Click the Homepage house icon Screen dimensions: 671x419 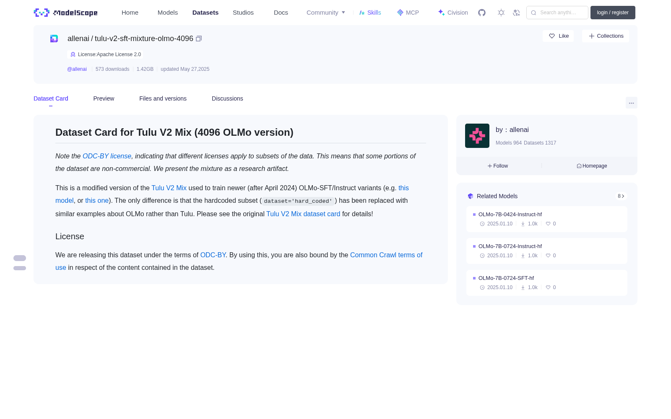(579, 166)
